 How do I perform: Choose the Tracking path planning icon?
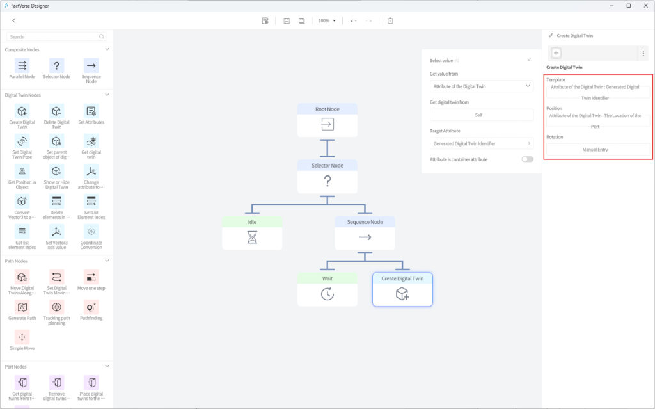coord(57,307)
